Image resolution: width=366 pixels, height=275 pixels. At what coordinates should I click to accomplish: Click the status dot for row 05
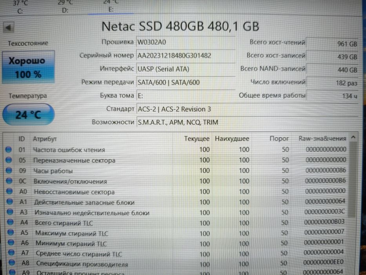[x=9, y=160]
